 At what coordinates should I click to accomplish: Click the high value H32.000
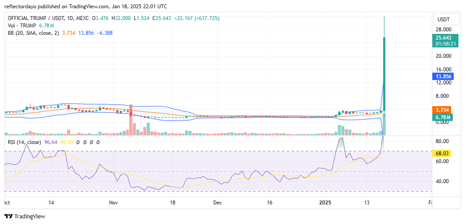pos(121,18)
